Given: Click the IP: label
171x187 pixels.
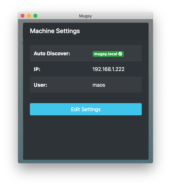Looking at the screenshot, I should point(37,69).
